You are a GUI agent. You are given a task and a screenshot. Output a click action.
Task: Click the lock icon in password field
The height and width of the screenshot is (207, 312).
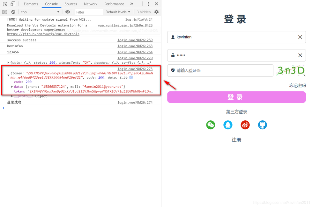[173, 55]
